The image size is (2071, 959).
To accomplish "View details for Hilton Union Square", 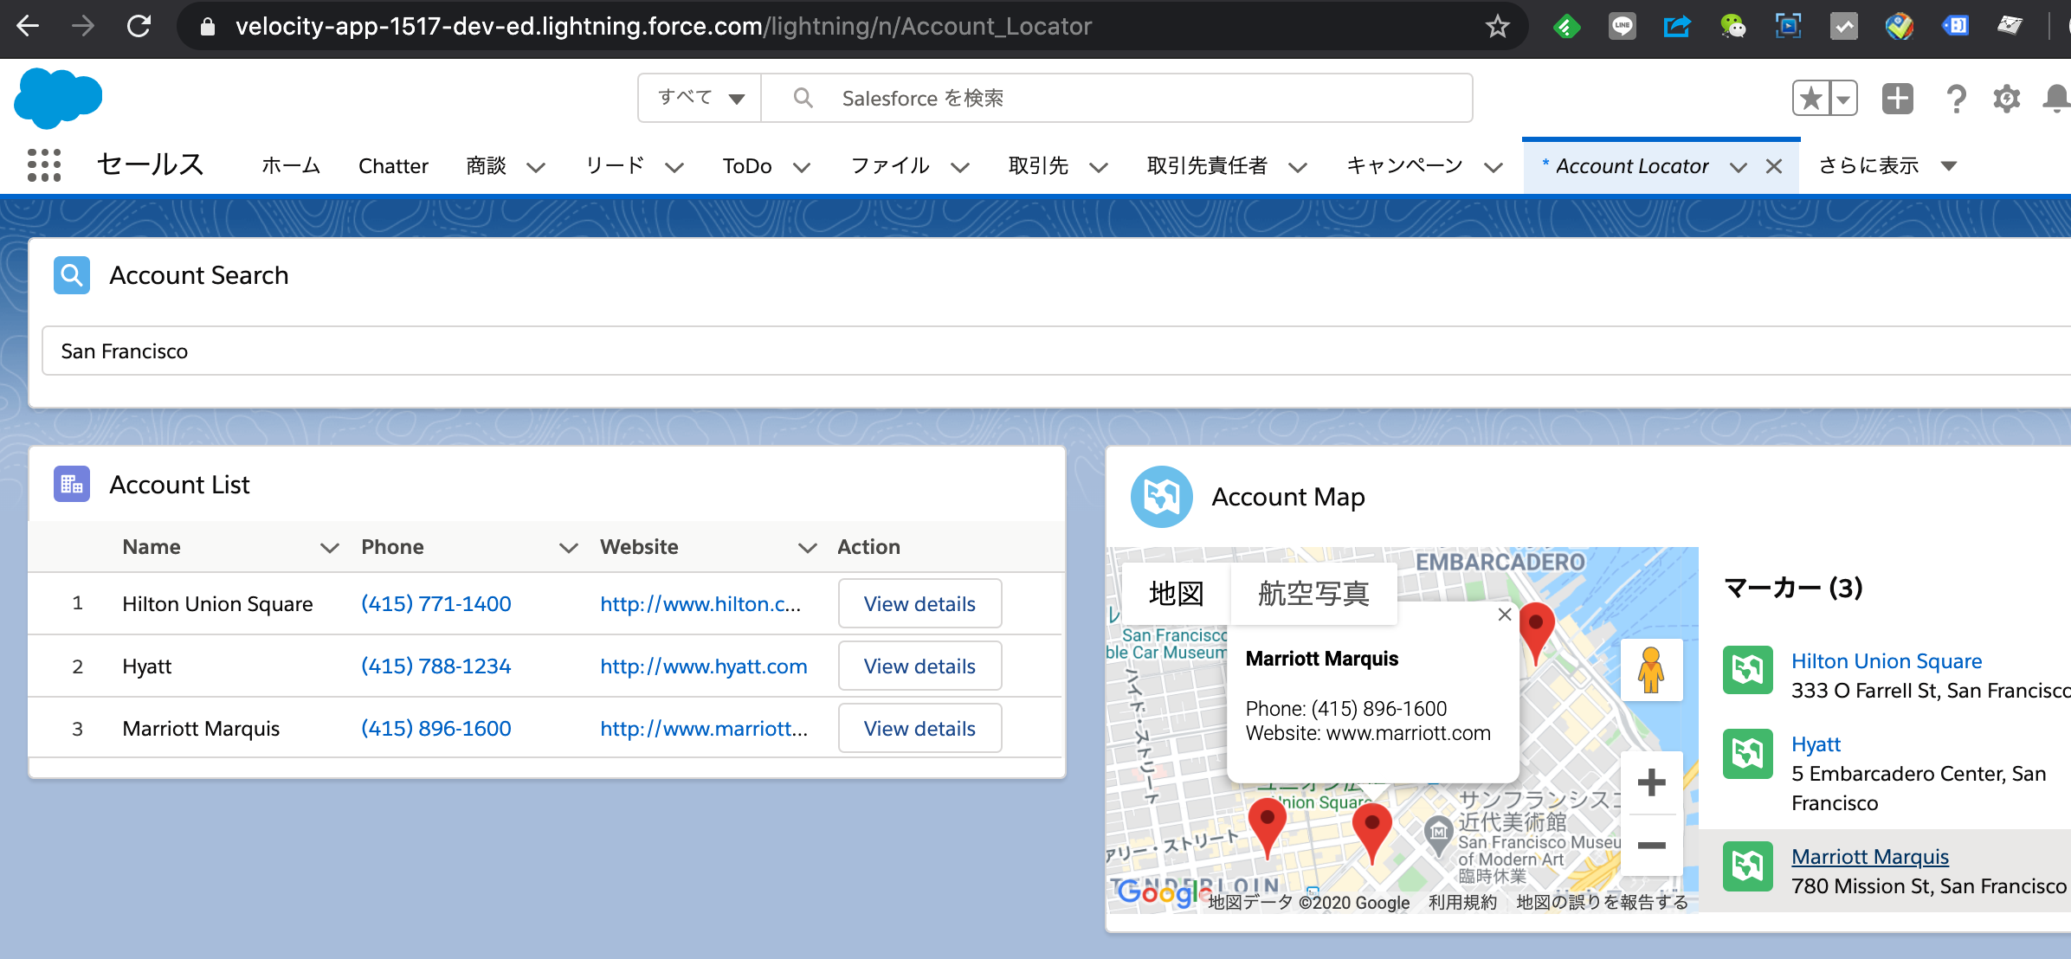I will pyautogui.click(x=919, y=603).
